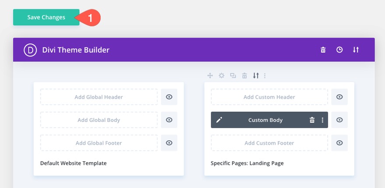Open Theme Builder history clock icon
Viewport: 385px width, 188px height.
point(339,50)
